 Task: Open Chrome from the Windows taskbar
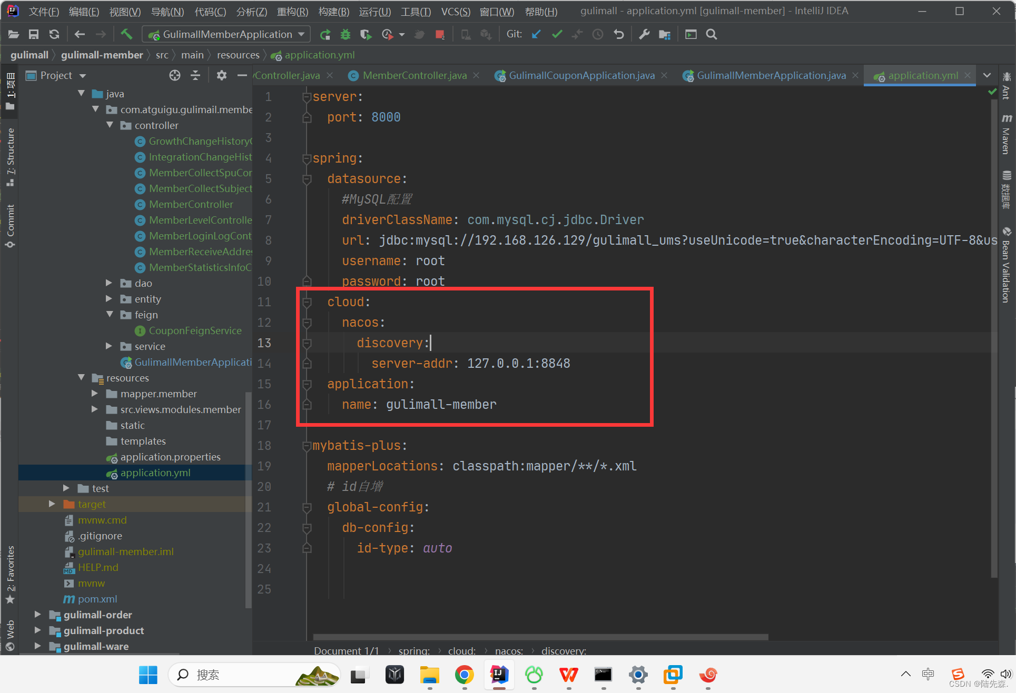click(464, 675)
